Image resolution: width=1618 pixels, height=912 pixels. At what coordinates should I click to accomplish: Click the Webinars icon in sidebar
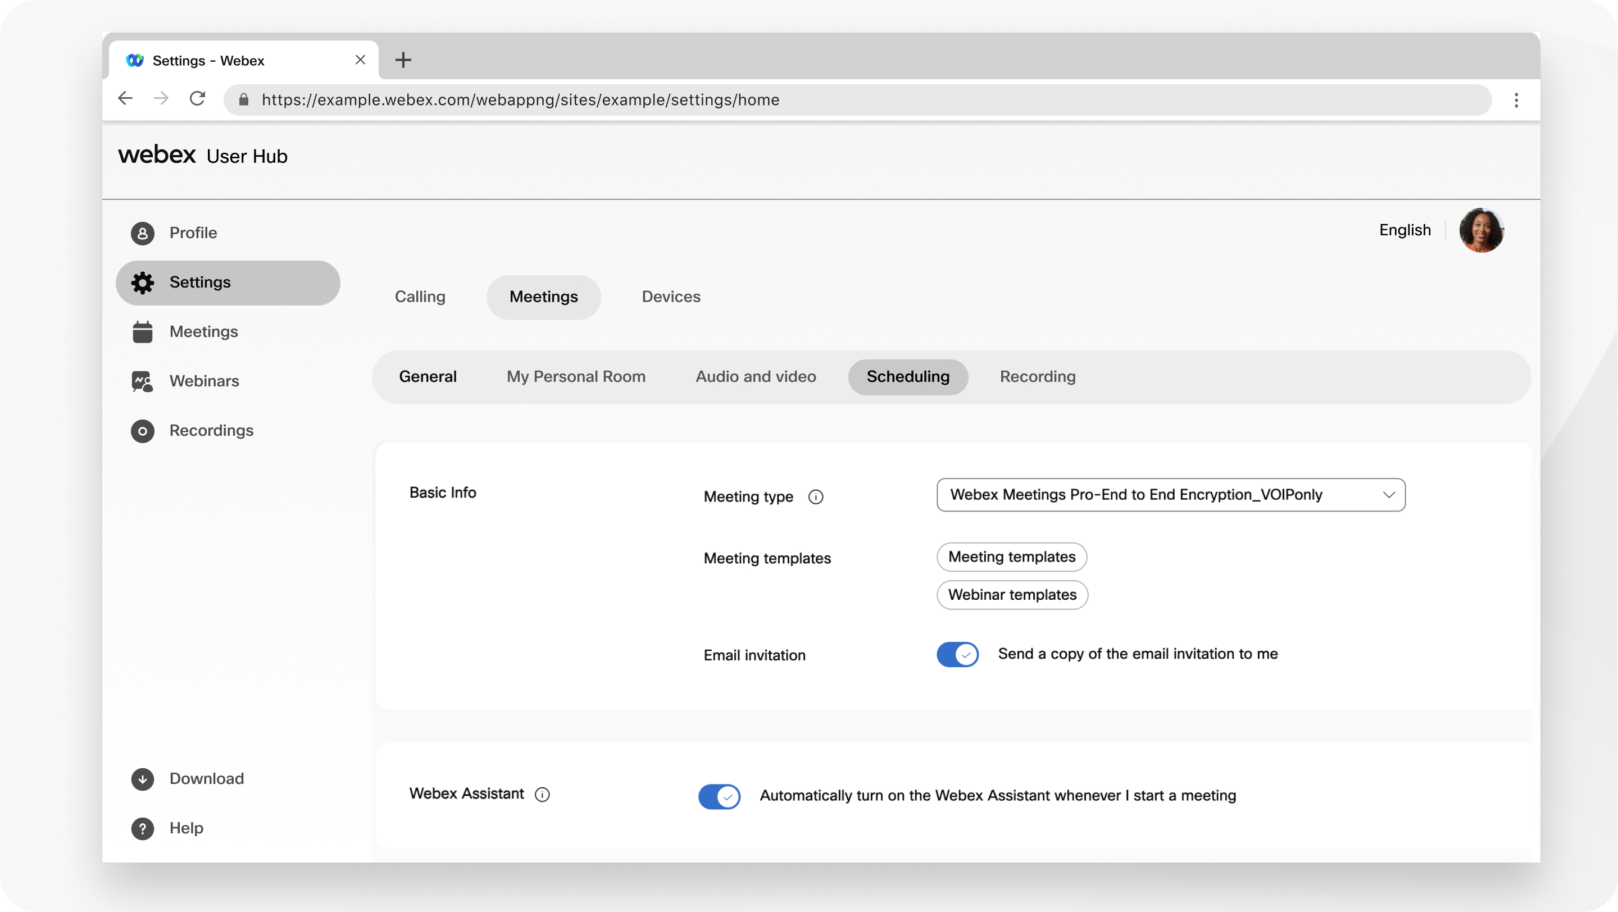pyautogui.click(x=142, y=381)
